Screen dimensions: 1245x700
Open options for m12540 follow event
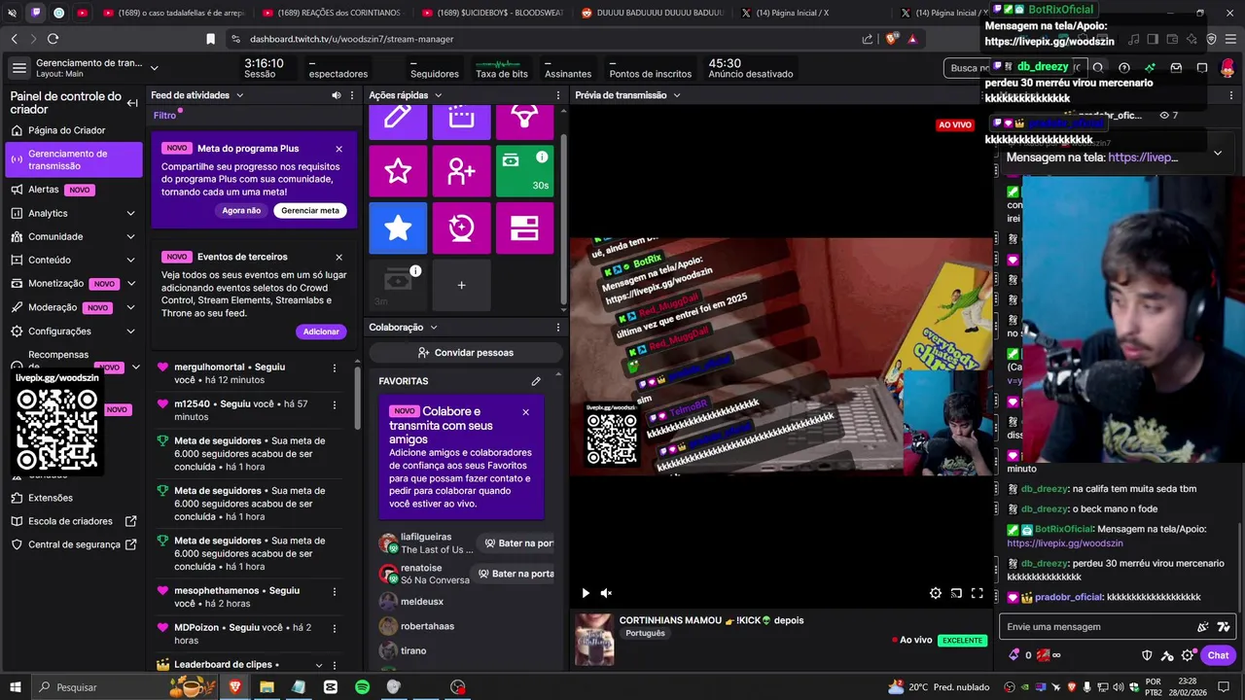(x=335, y=405)
